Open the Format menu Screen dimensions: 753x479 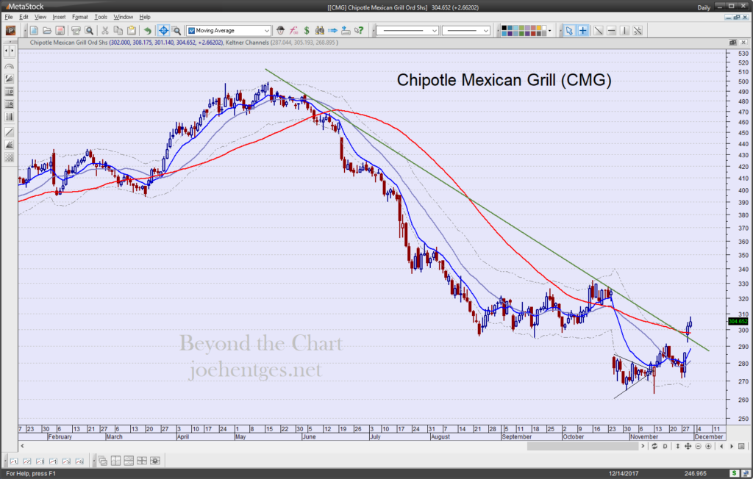(x=79, y=17)
